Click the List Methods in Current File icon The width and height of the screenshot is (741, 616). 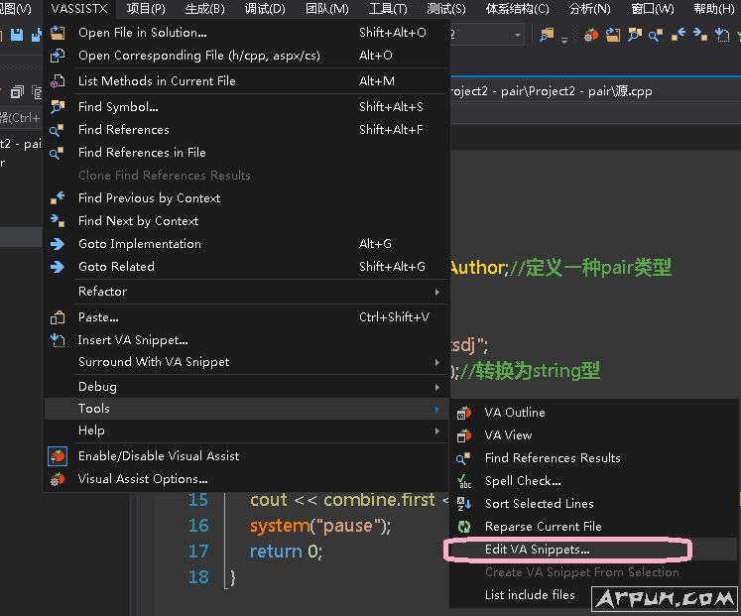pos(58,81)
